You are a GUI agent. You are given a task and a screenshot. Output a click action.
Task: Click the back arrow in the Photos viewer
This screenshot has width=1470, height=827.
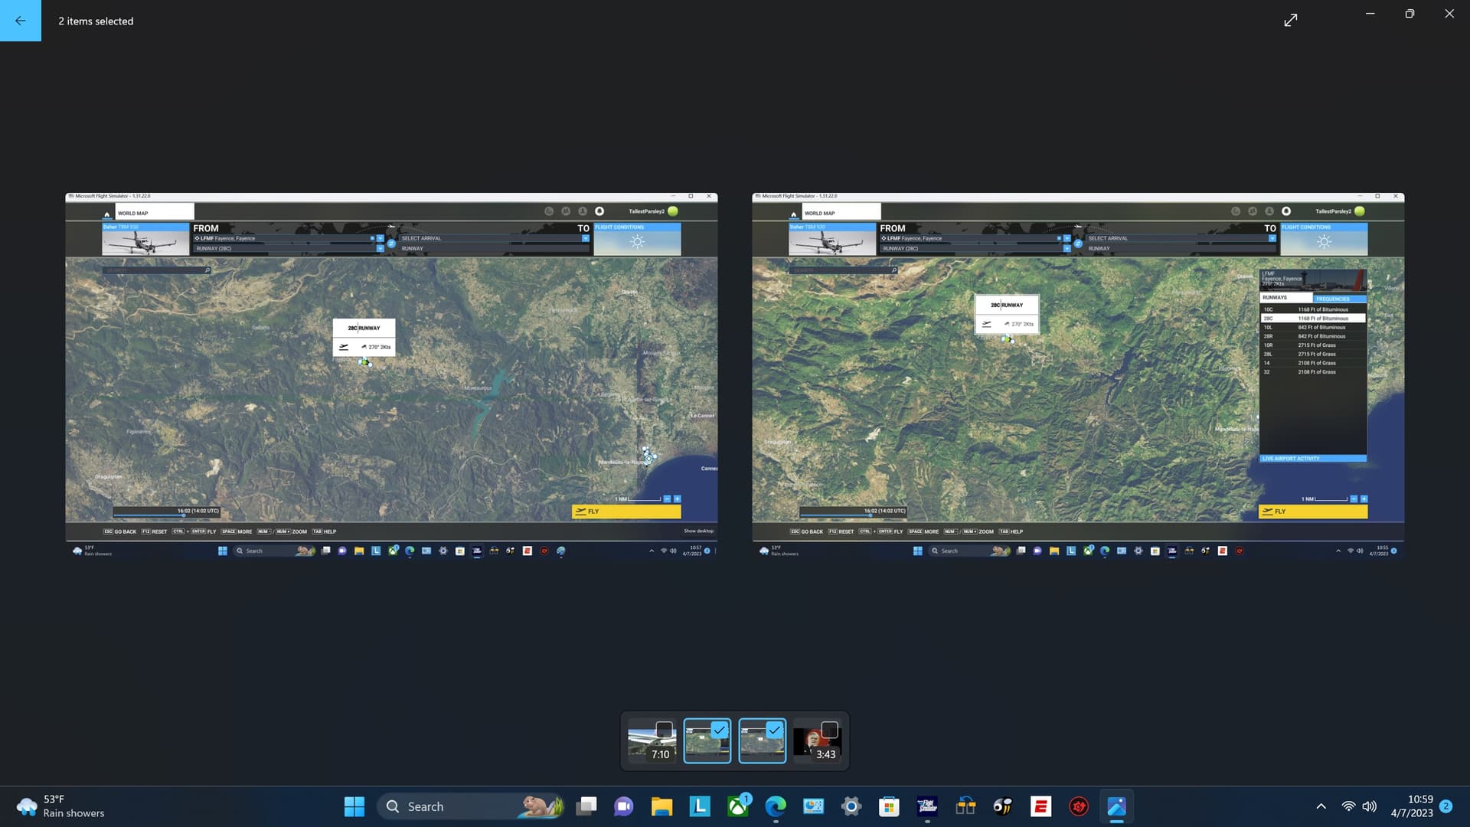[x=20, y=20]
